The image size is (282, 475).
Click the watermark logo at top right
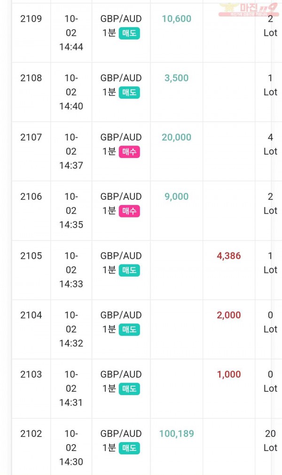point(248,9)
